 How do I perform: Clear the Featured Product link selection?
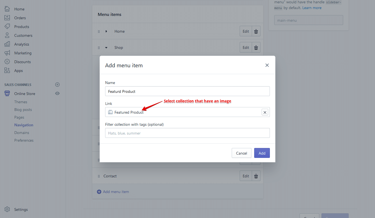coord(265,112)
